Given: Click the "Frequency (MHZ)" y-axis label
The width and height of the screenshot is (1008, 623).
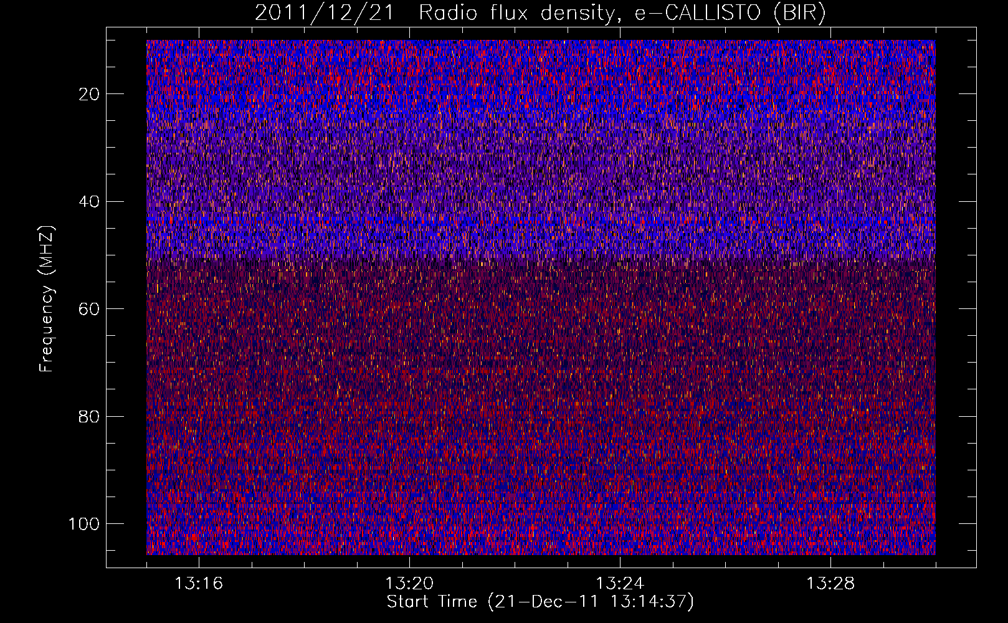Looking at the screenshot, I should pyautogui.click(x=47, y=298).
